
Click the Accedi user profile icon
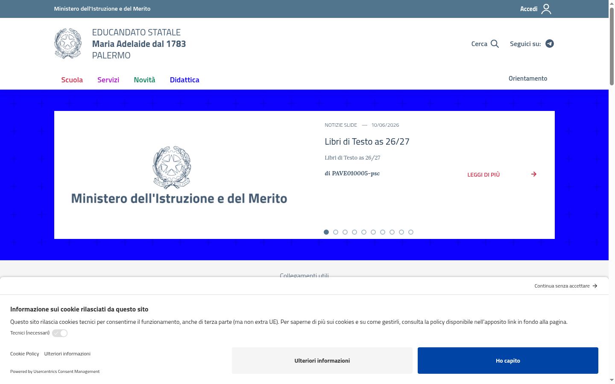pyautogui.click(x=546, y=9)
